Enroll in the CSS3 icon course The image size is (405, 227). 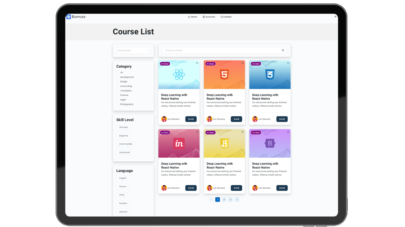[282, 119]
